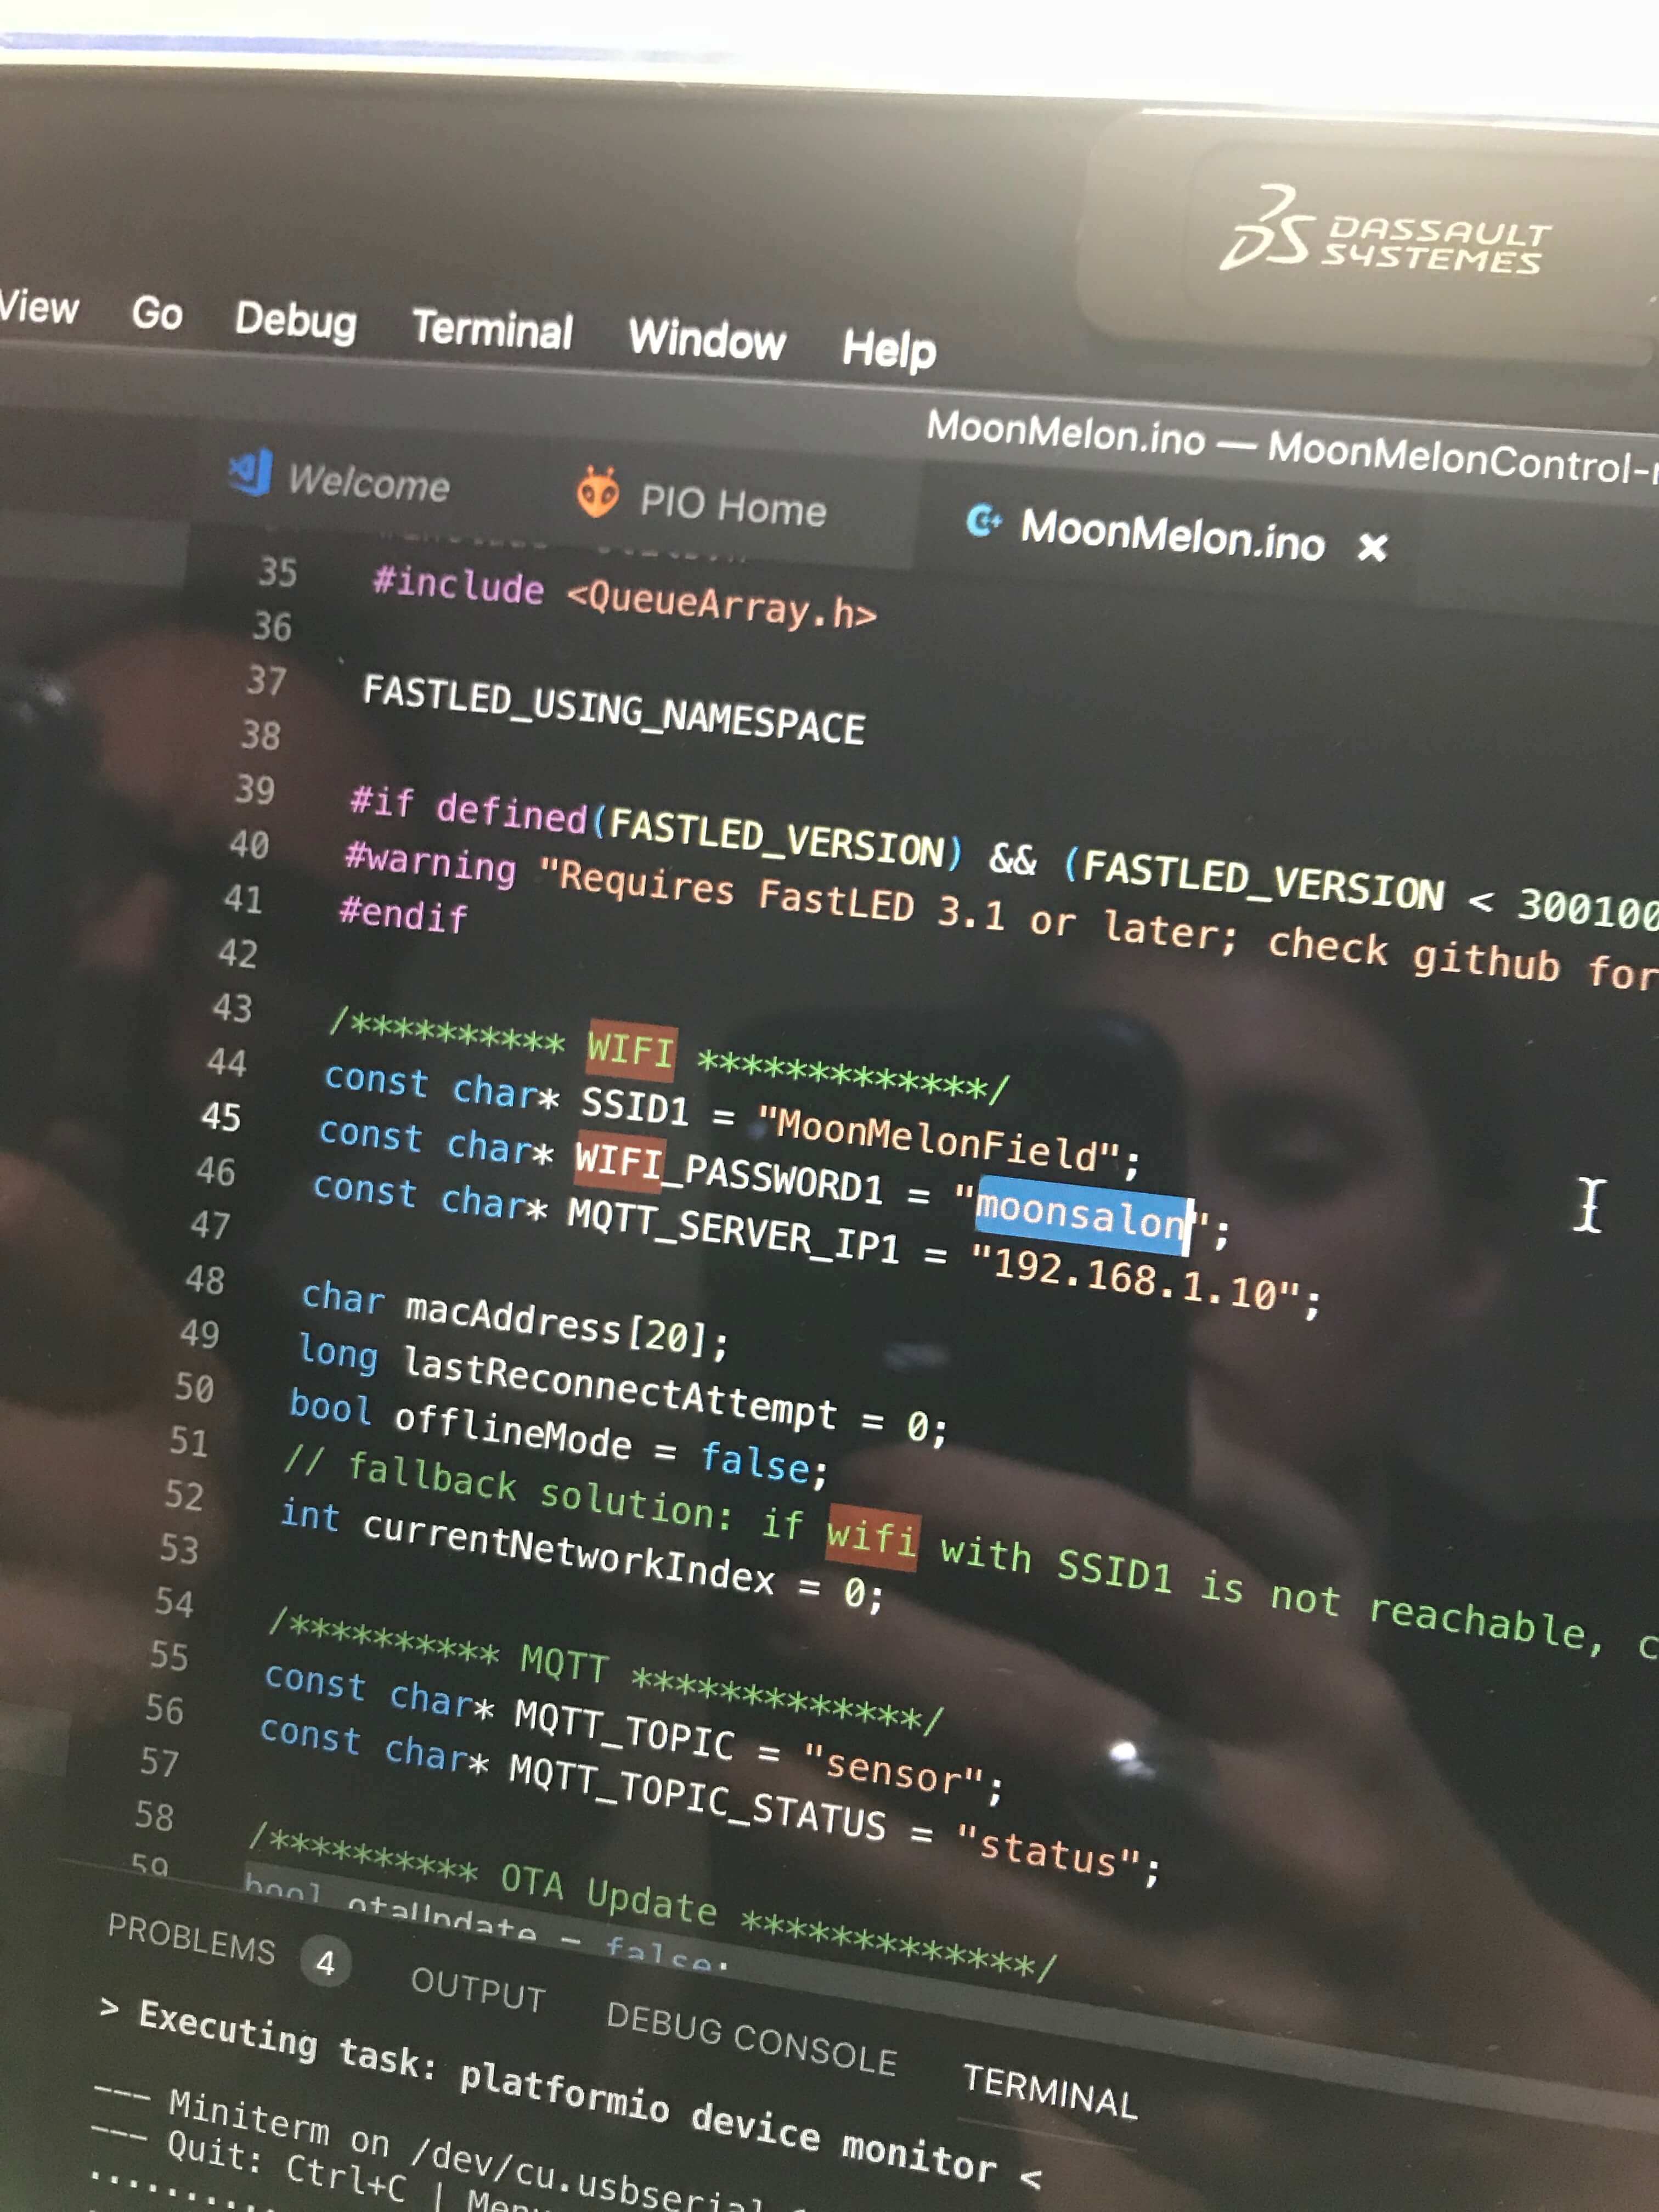Click the C++ file icon beside MoonMelon.ino

[983, 520]
